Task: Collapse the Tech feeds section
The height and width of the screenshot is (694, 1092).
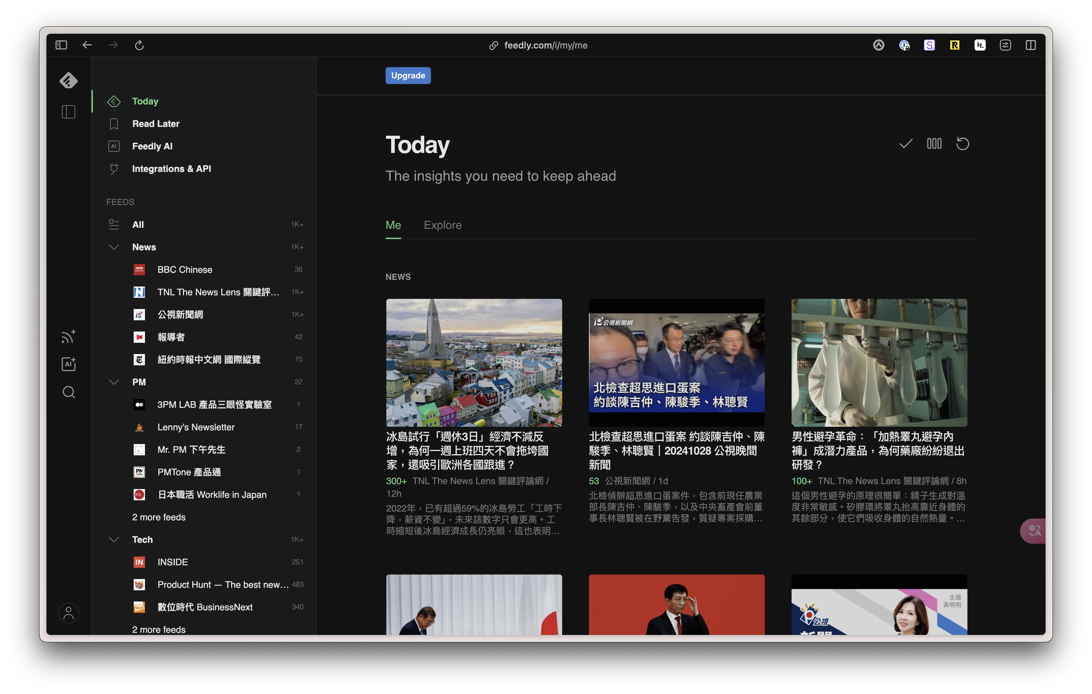Action: pyautogui.click(x=114, y=539)
